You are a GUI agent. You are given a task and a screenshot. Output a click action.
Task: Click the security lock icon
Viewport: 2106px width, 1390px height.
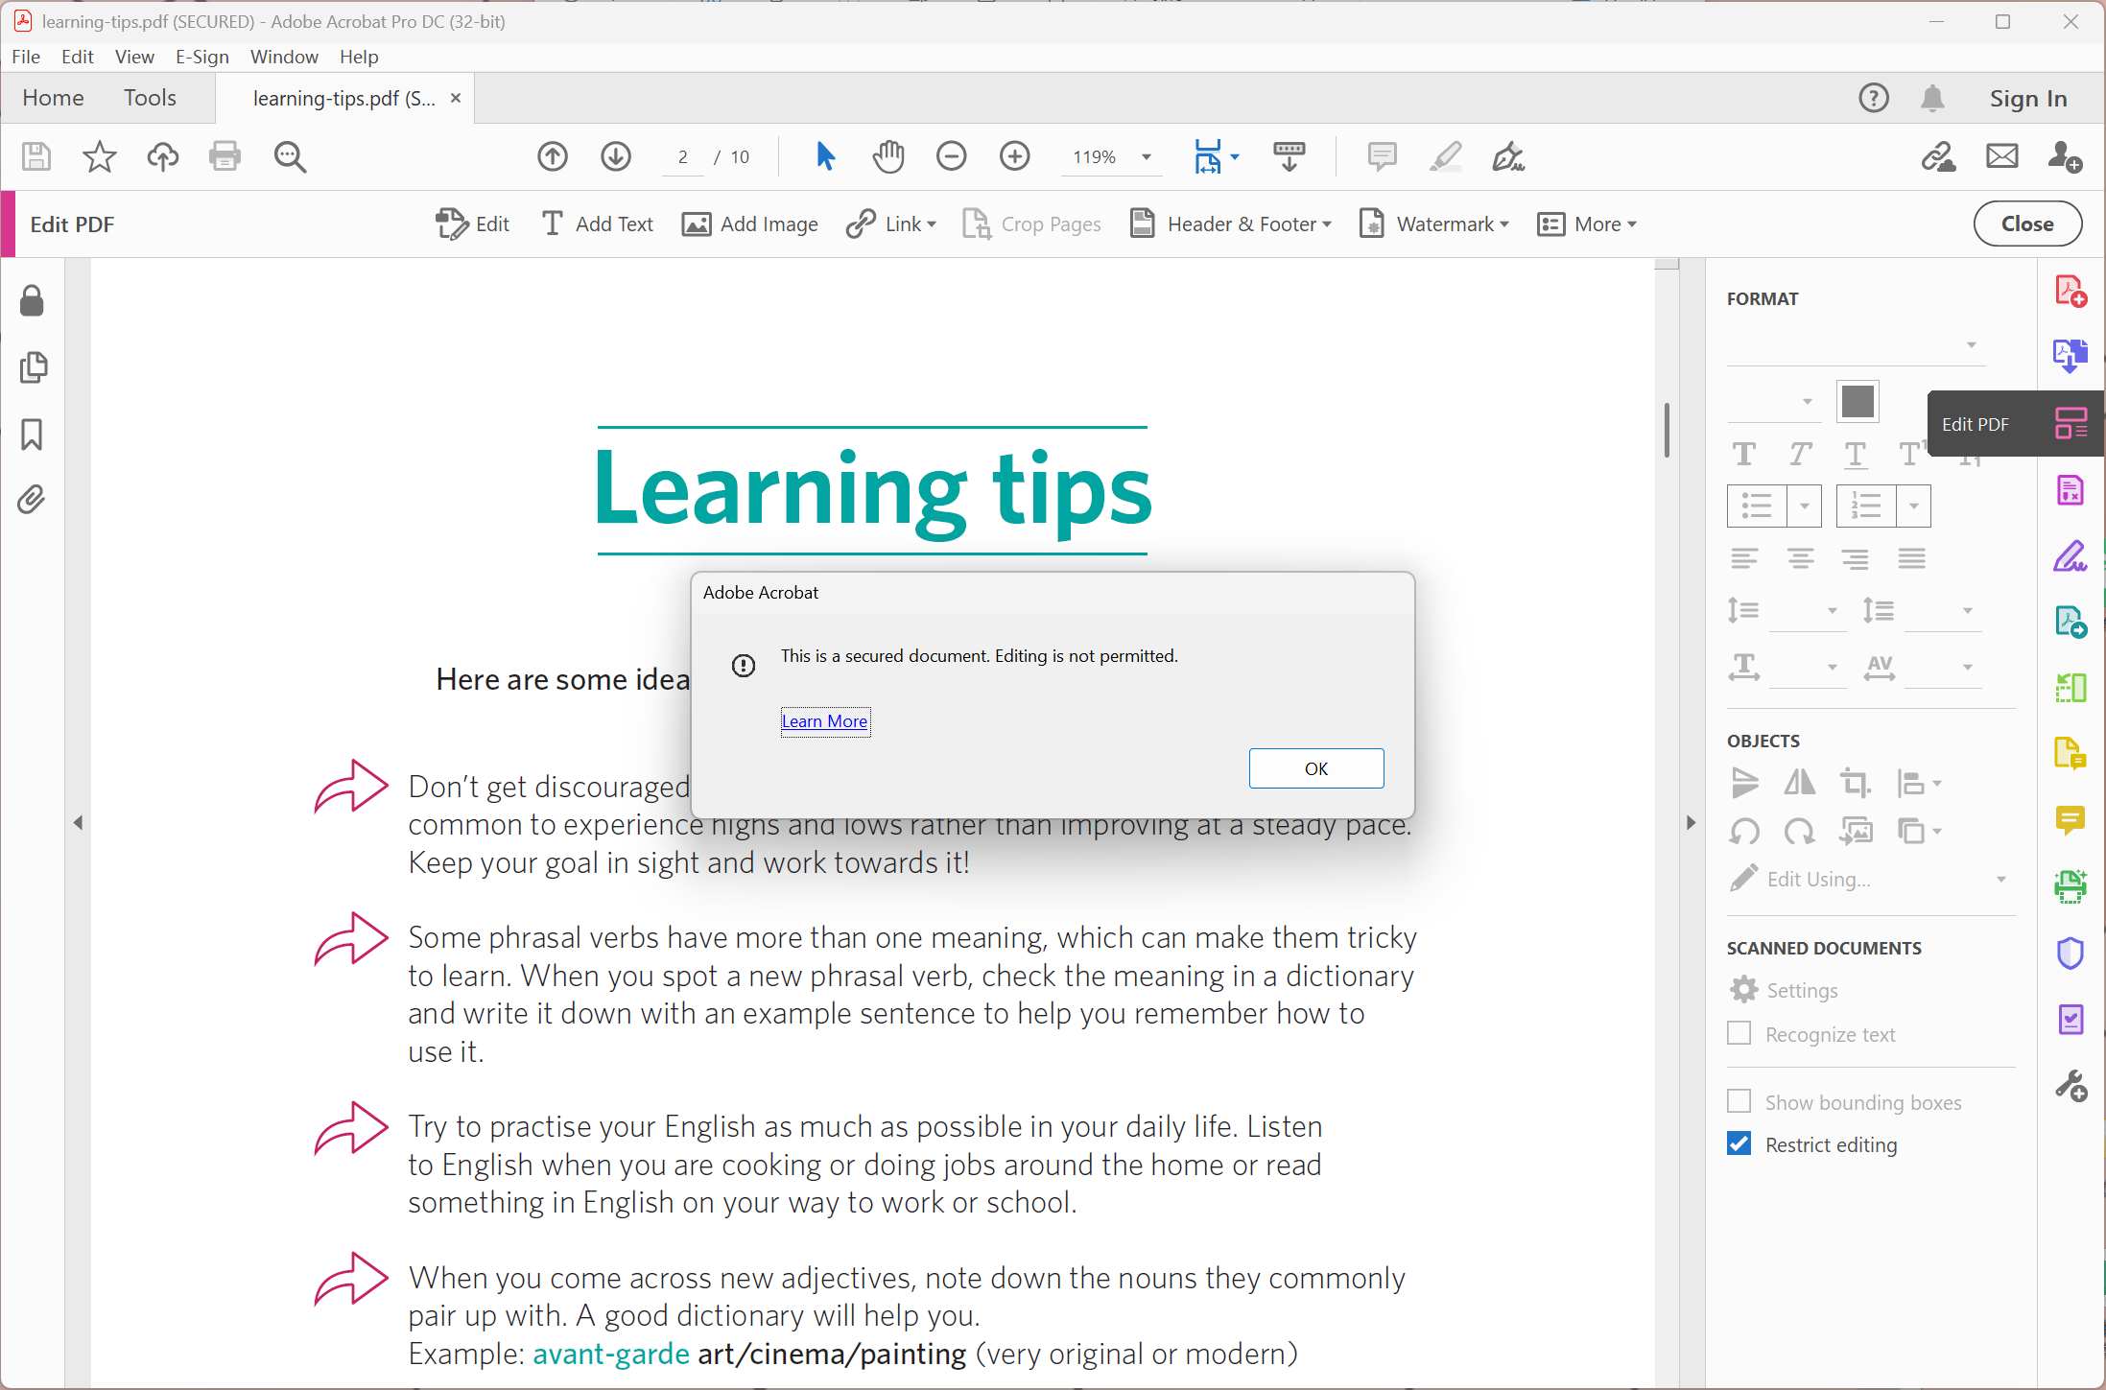[x=32, y=301]
